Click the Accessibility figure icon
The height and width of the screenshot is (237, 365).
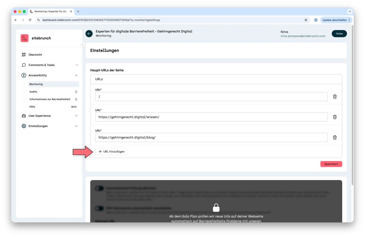(x=24, y=75)
